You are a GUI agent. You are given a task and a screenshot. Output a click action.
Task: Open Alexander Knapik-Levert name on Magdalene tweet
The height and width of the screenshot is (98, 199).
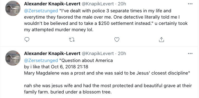(x=52, y=54)
